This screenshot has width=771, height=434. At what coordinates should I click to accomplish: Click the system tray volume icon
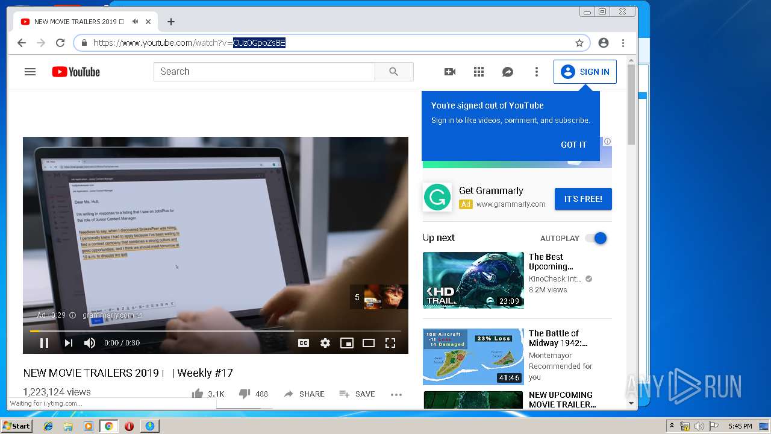(699, 426)
